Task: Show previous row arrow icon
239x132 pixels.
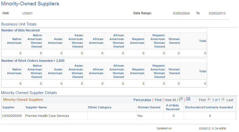Action: pyautogui.click(x=209, y=99)
